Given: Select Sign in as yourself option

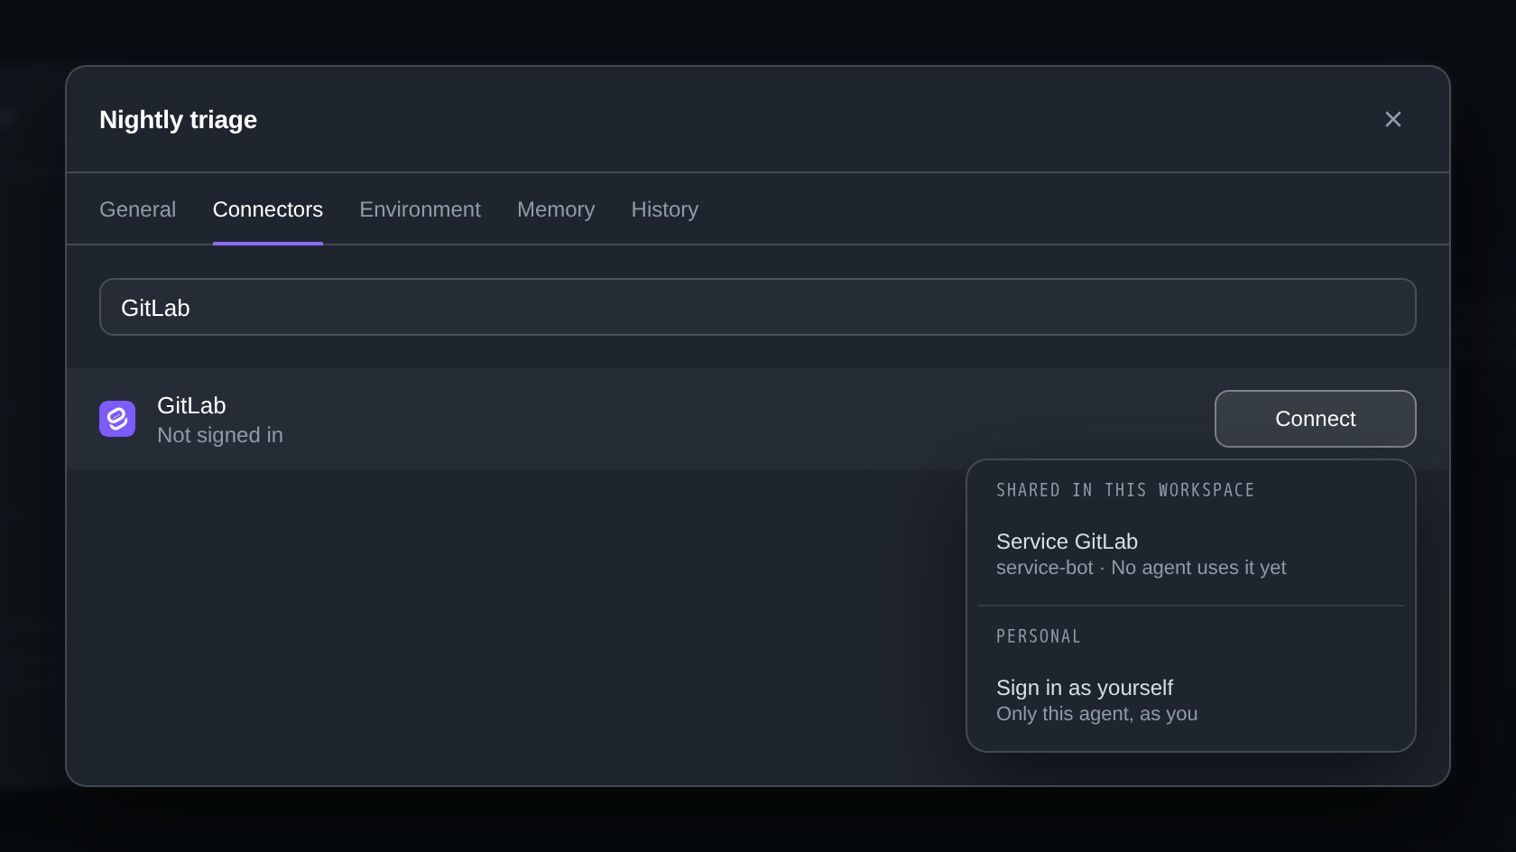Looking at the screenshot, I should tap(1191, 700).
